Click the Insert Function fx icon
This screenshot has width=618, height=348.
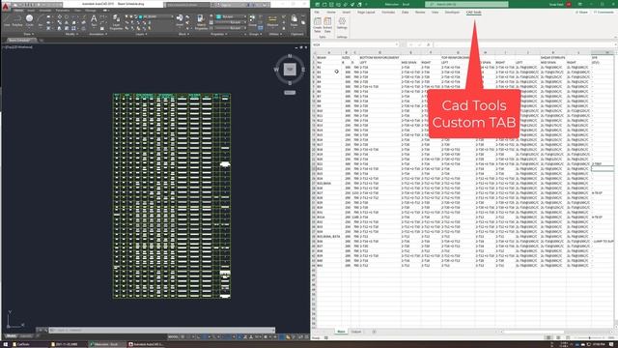(429, 44)
